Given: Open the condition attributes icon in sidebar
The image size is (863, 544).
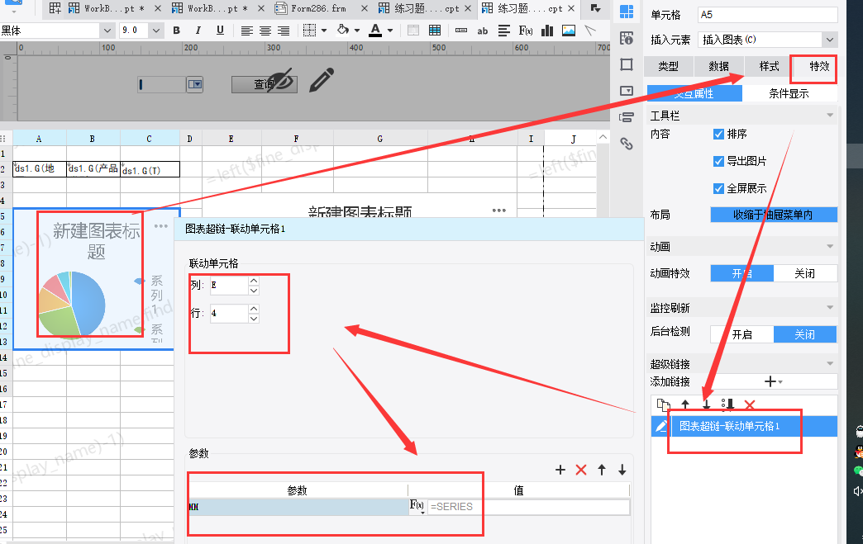Looking at the screenshot, I should coord(627,117).
